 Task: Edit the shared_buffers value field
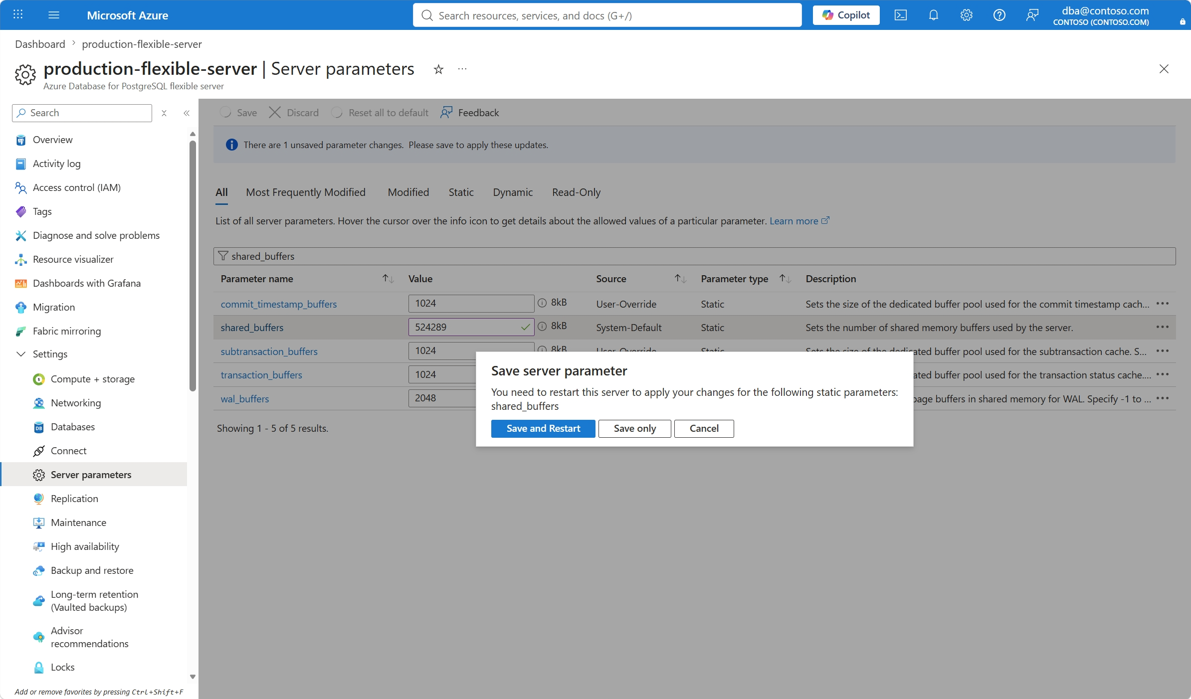pos(471,327)
